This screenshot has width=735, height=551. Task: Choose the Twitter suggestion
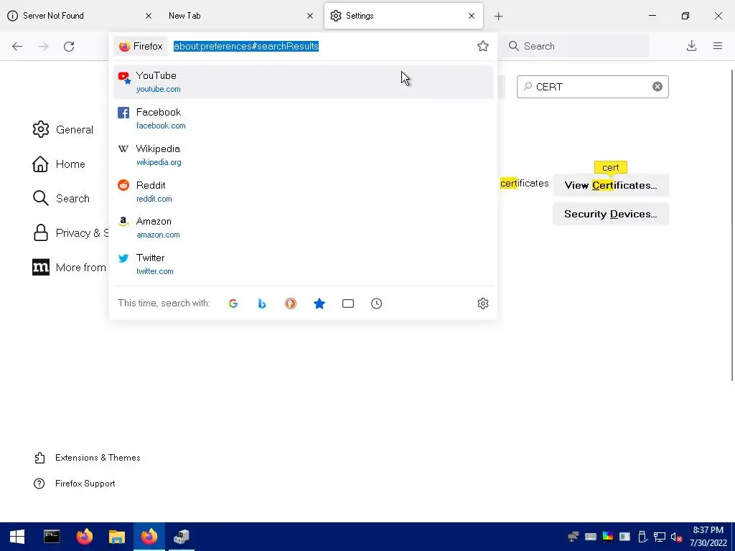click(x=304, y=264)
